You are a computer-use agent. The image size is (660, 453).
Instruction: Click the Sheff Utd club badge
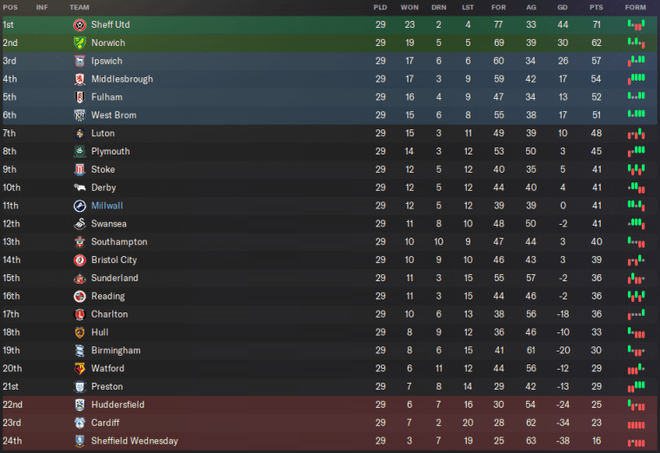[79, 24]
